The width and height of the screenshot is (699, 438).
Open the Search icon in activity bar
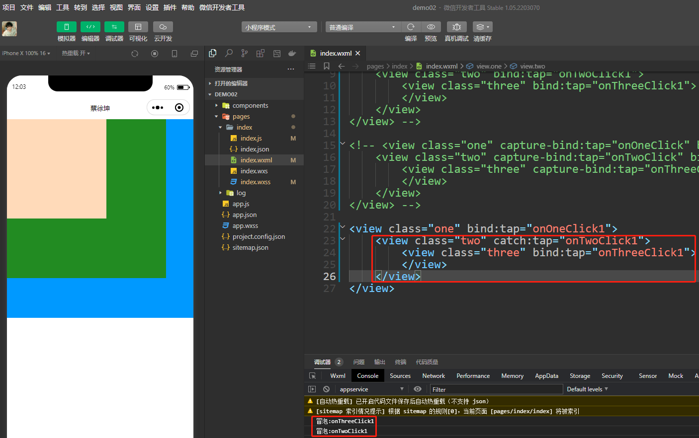tap(229, 53)
